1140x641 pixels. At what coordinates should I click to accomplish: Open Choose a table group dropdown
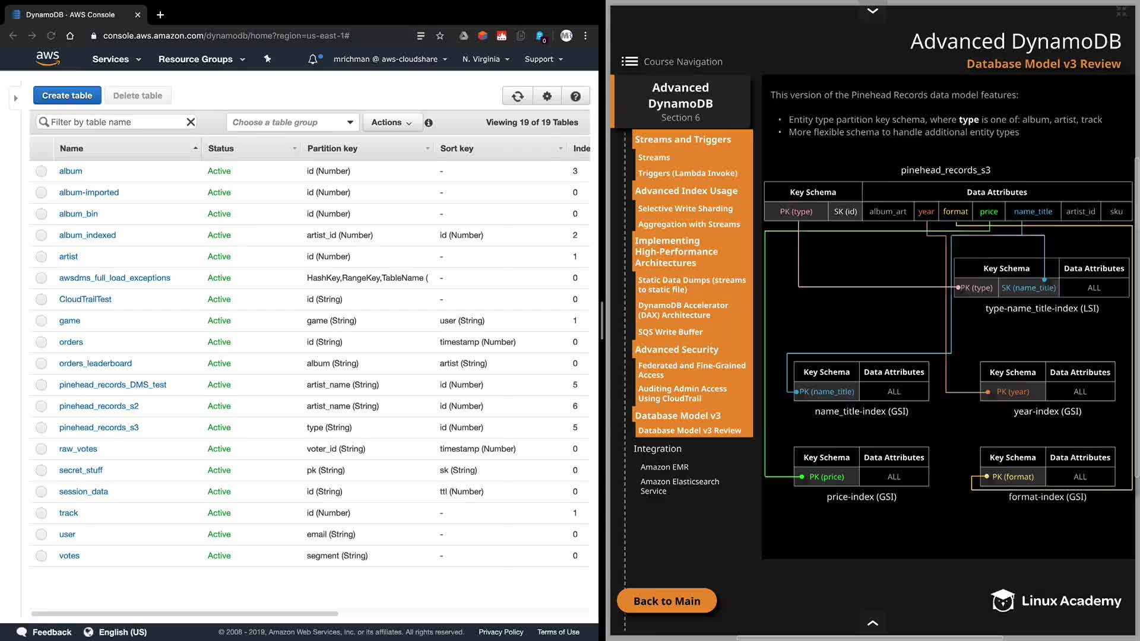pyautogui.click(x=293, y=122)
